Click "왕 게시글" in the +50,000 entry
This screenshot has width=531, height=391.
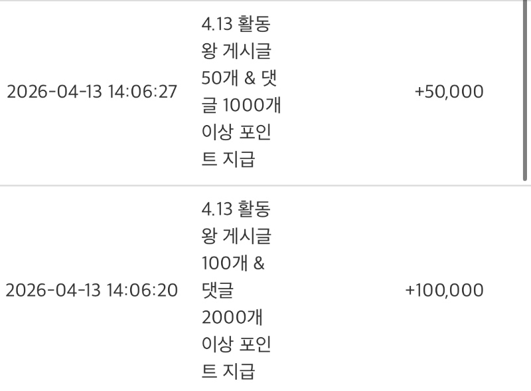236,51
